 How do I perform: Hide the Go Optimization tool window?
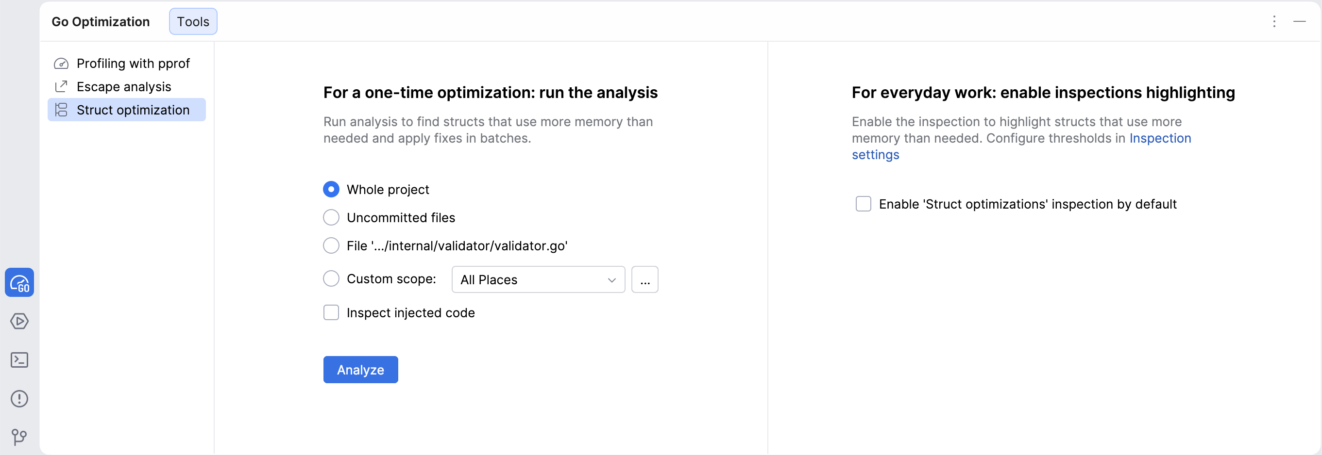[1300, 21]
